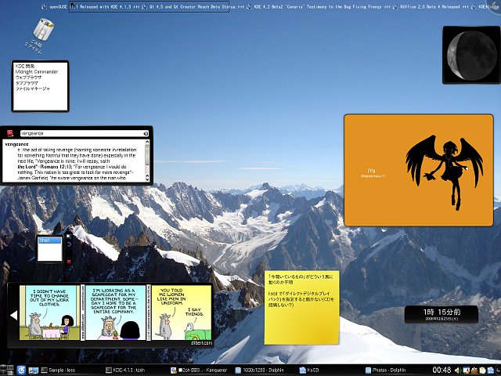Click the first Dilbert comic panel
The image size is (501, 376).
pyautogui.click(x=49, y=313)
